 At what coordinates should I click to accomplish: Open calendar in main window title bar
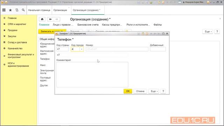tap(163, 2)
